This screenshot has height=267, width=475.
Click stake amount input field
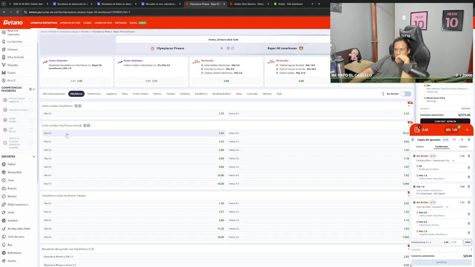[x=456, y=242]
